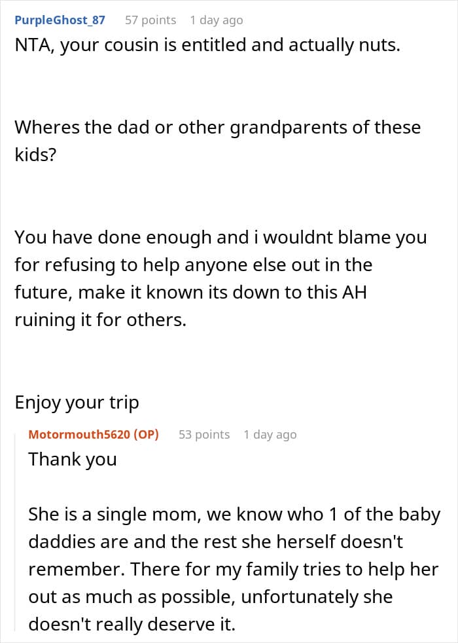Image resolution: width=458 pixels, height=643 pixels.
Task: Open Motormouth5620's user profile
Action: tap(80, 435)
